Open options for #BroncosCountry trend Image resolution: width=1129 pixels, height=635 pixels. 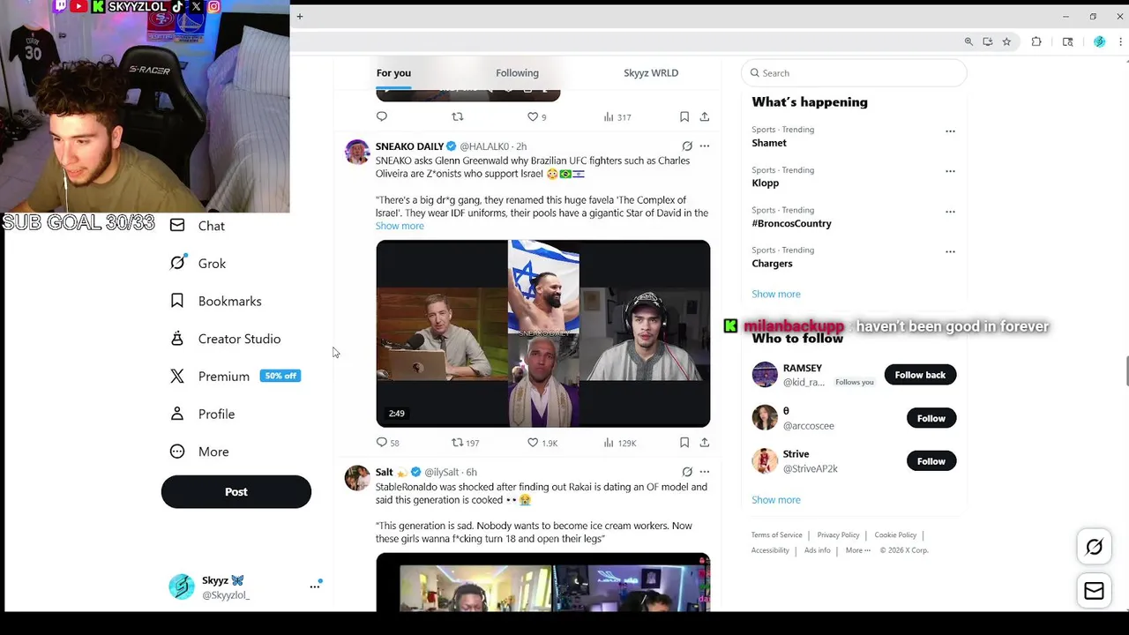pyautogui.click(x=950, y=211)
